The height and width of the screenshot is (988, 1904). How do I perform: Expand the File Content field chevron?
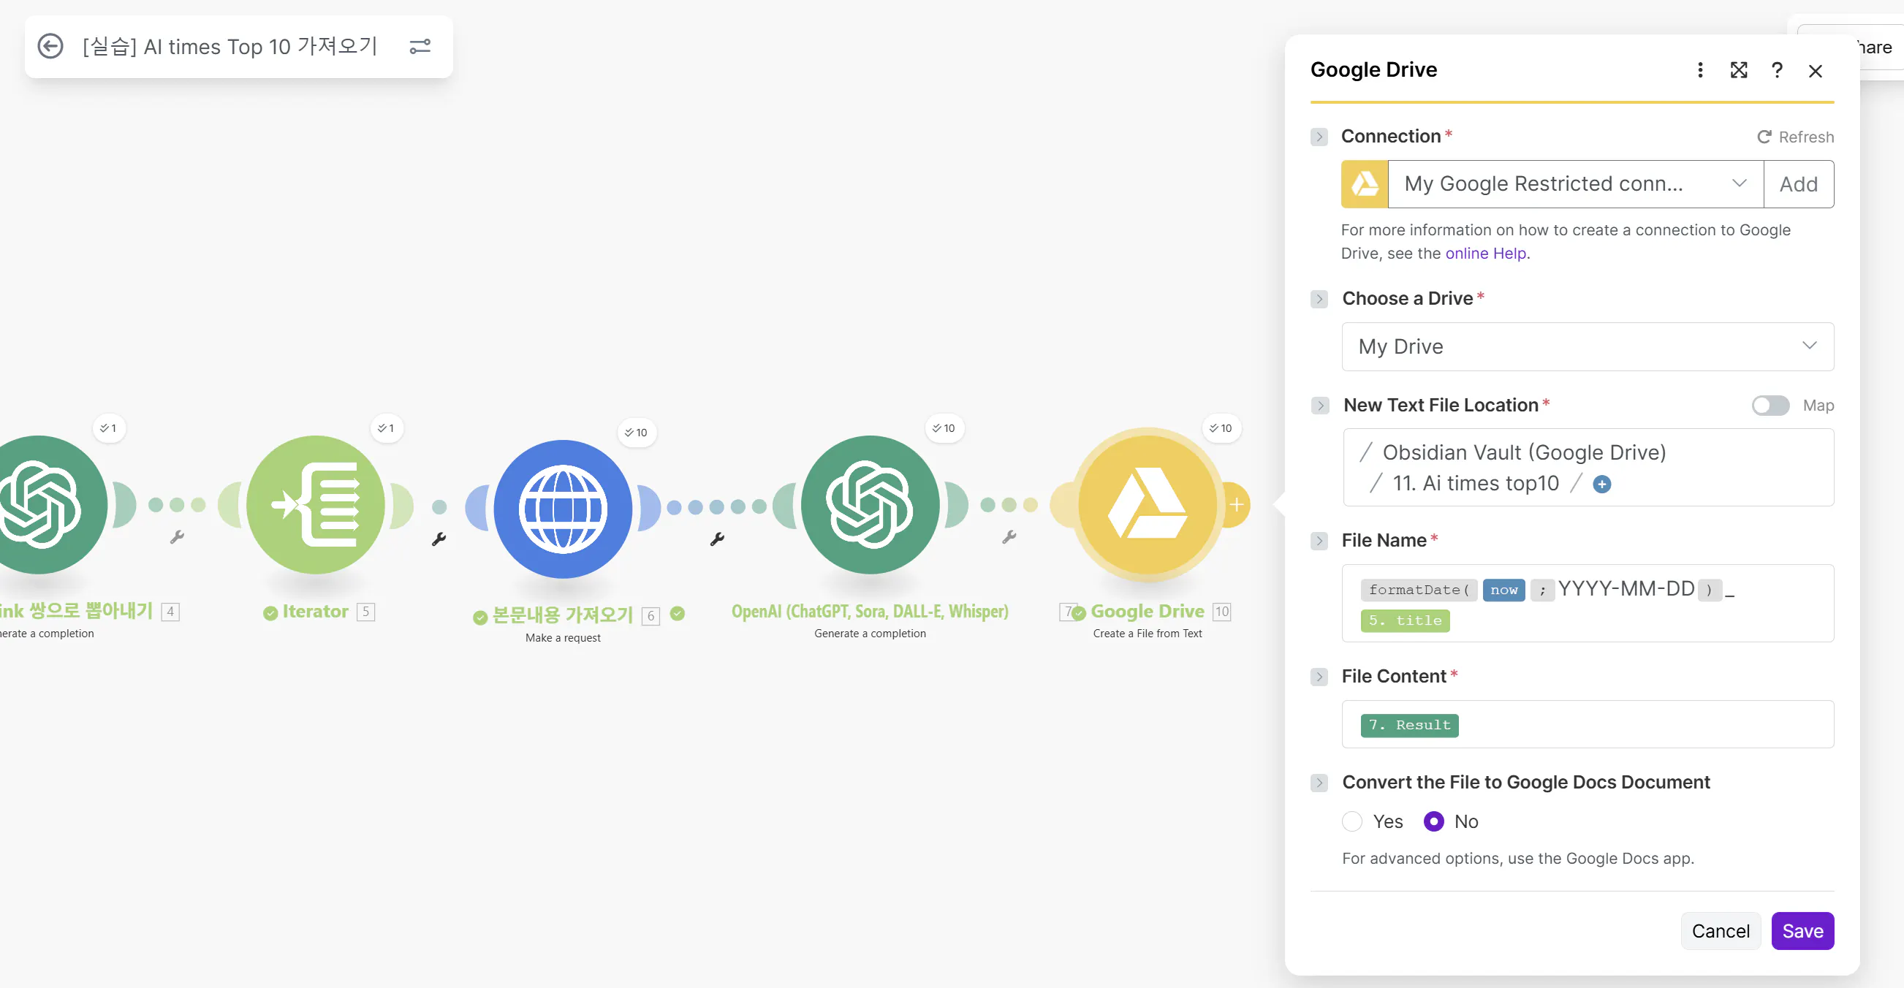click(x=1319, y=676)
